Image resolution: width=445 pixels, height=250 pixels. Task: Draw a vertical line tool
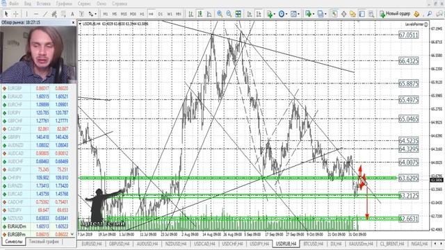point(27,14)
